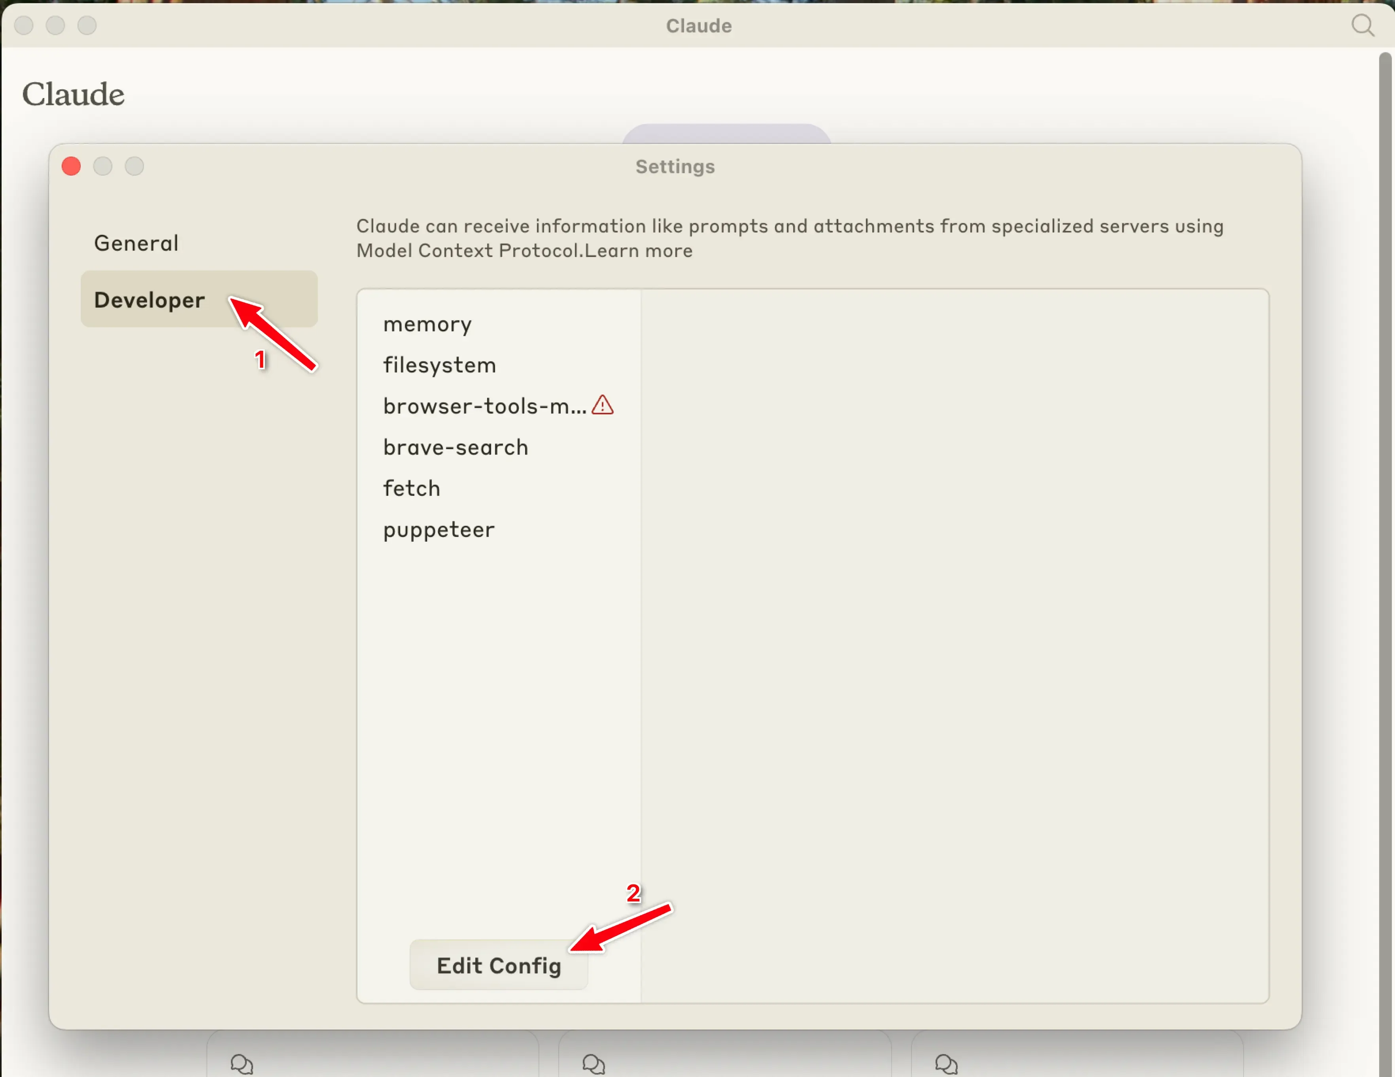
Task: Click the Settings window zoom button
Action: tap(134, 167)
